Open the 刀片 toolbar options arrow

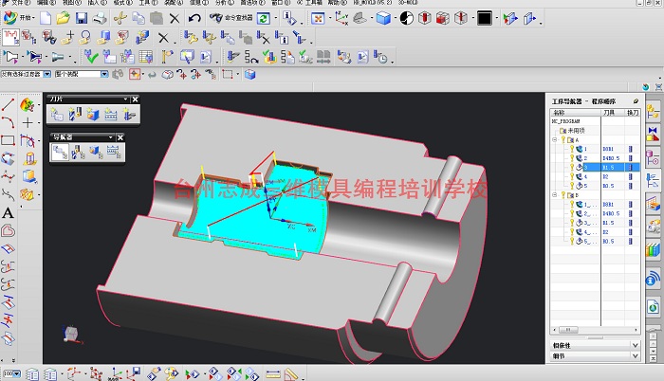coord(125,100)
